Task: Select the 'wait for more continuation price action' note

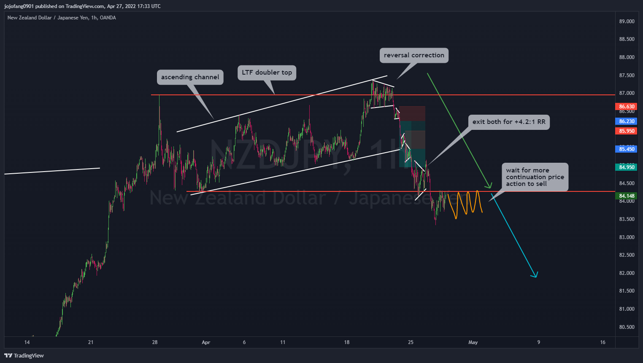Action: click(x=535, y=177)
